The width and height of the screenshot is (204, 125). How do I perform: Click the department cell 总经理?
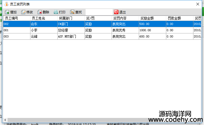(x=71, y=30)
